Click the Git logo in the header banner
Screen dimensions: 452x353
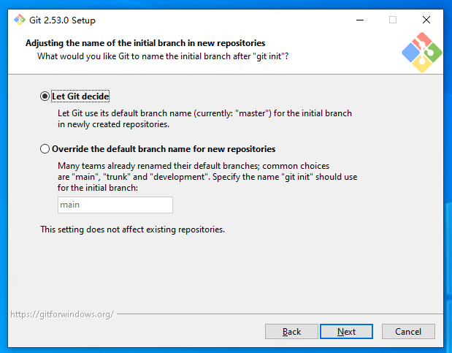(x=421, y=52)
